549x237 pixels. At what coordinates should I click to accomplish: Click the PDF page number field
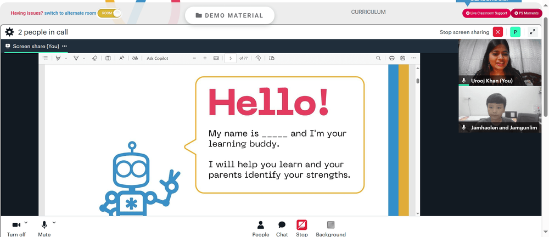click(x=231, y=58)
